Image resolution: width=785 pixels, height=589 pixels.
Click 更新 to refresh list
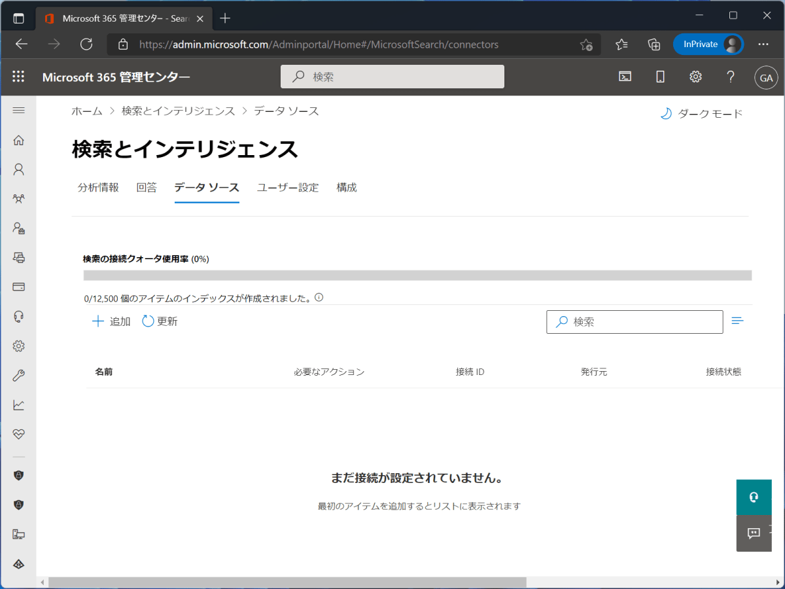point(160,321)
